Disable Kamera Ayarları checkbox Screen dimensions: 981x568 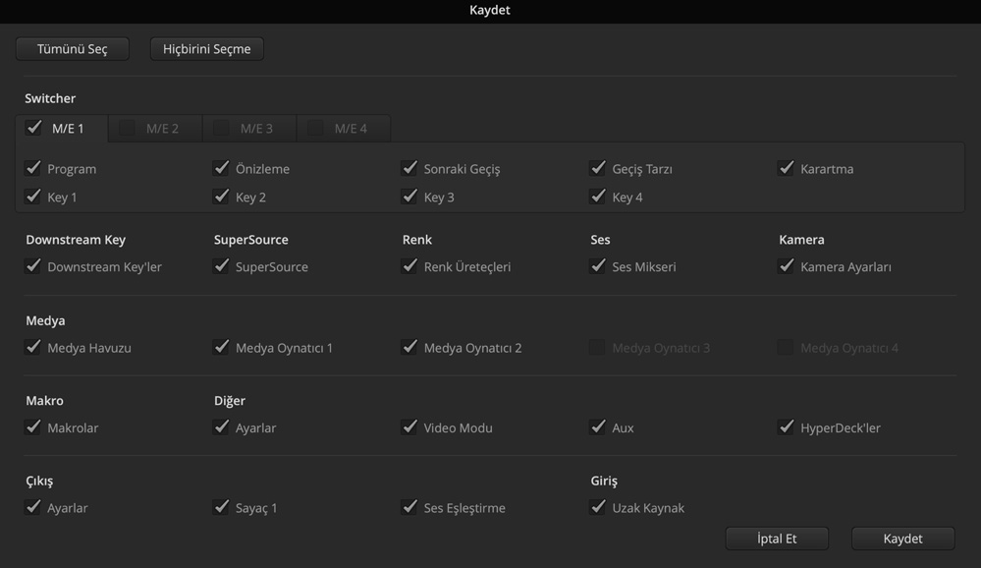coord(787,266)
